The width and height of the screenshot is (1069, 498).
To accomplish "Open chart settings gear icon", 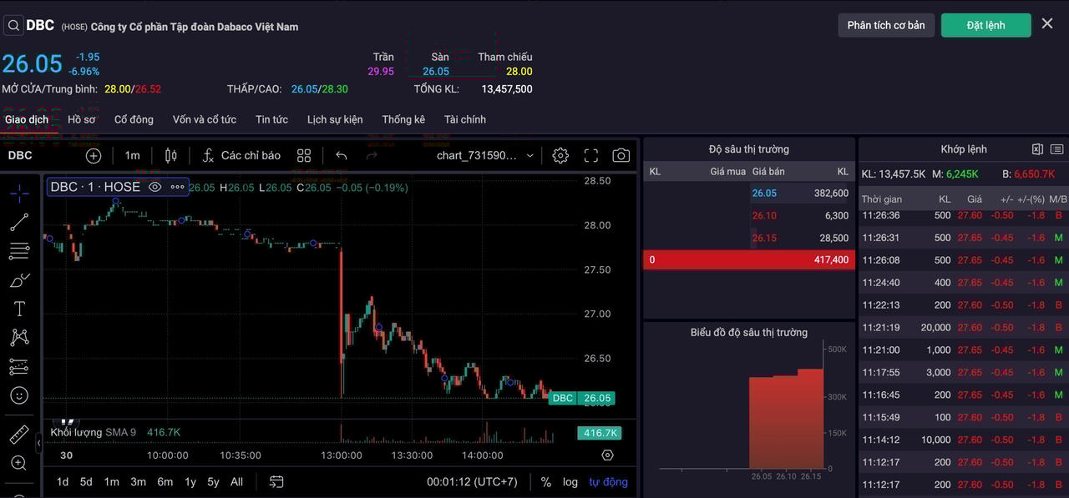I will click(560, 155).
